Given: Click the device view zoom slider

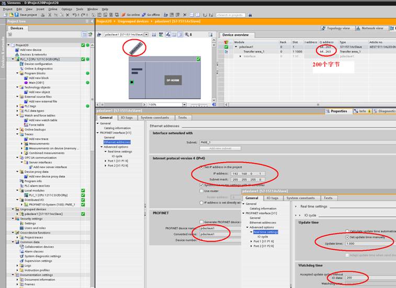Looking at the screenshot, I should coord(199,105).
